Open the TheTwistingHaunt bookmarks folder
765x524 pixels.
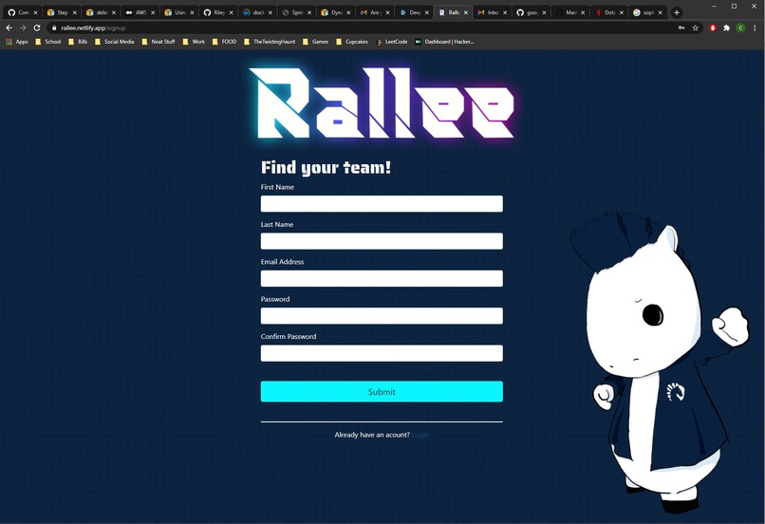(270, 42)
